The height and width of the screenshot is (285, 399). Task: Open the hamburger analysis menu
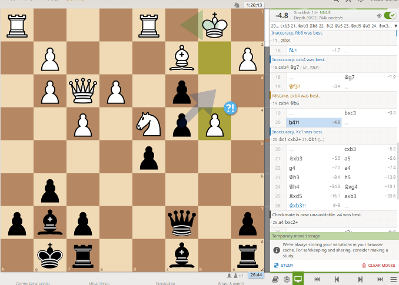pyautogui.click(x=393, y=279)
